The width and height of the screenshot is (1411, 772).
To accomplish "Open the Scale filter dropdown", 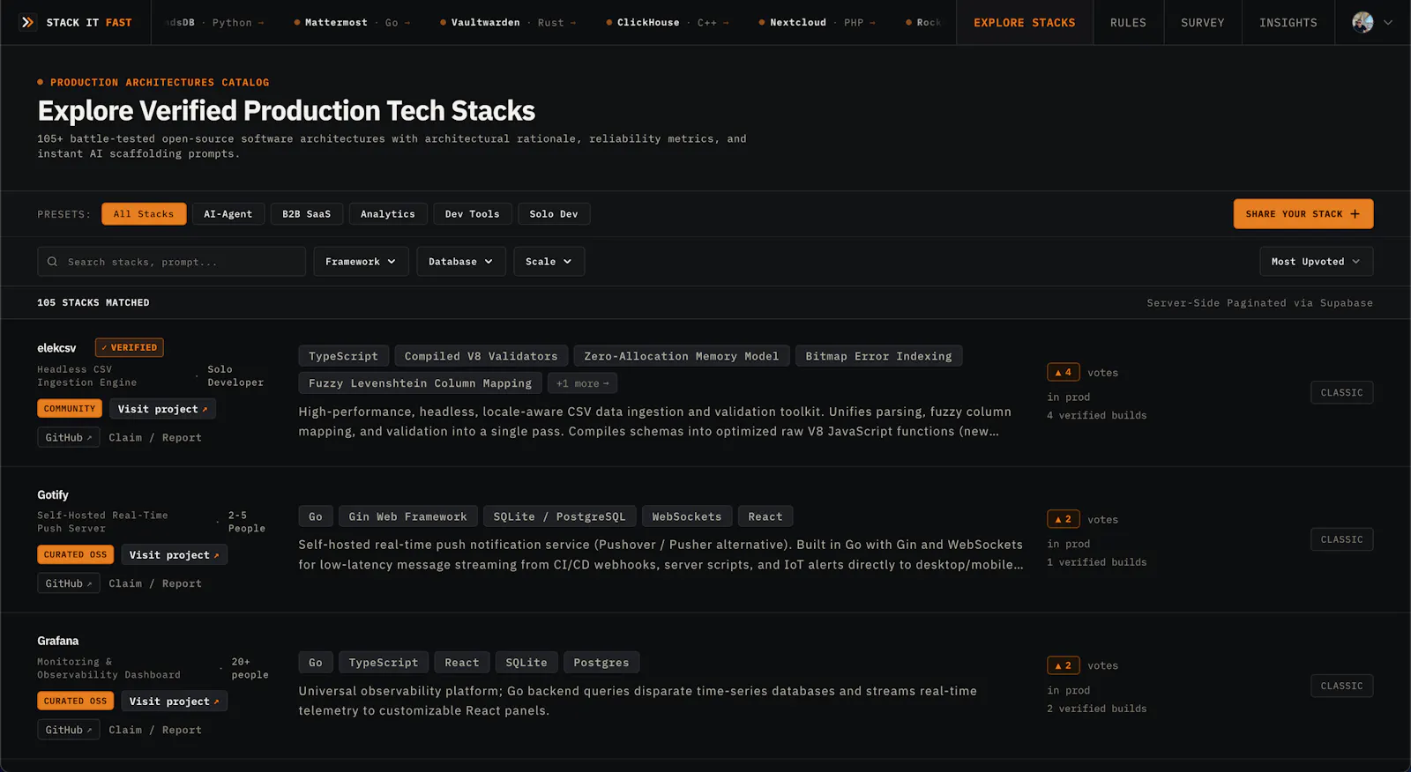I will [549, 262].
